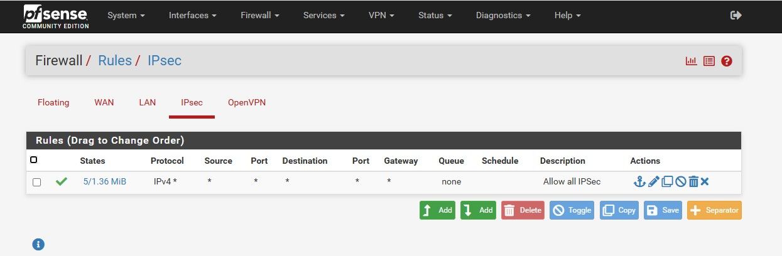Switch to the OpenVPN rules tab
The width and height of the screenshot is (782, 256).
247,102
